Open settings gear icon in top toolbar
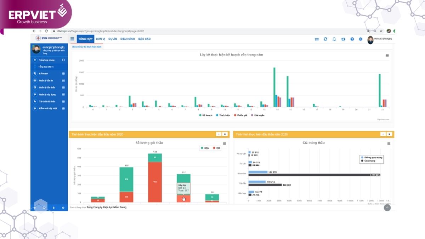This screenshot has height=239, width=425. (361, 39)
